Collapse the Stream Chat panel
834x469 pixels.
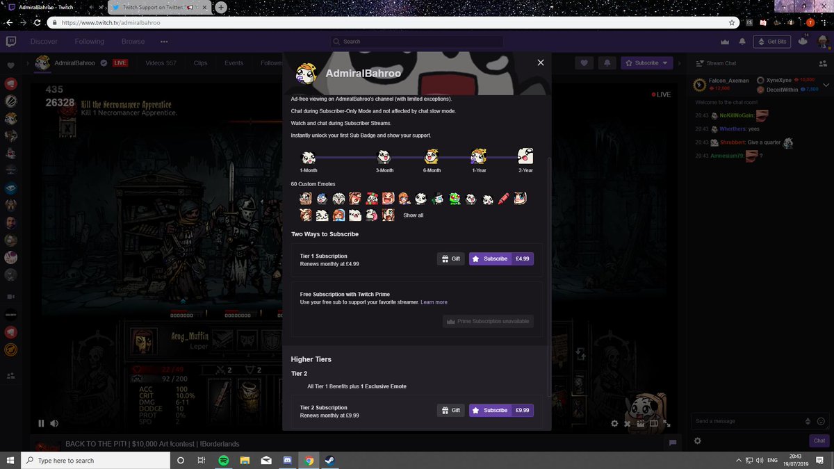[x=700, y=63]
